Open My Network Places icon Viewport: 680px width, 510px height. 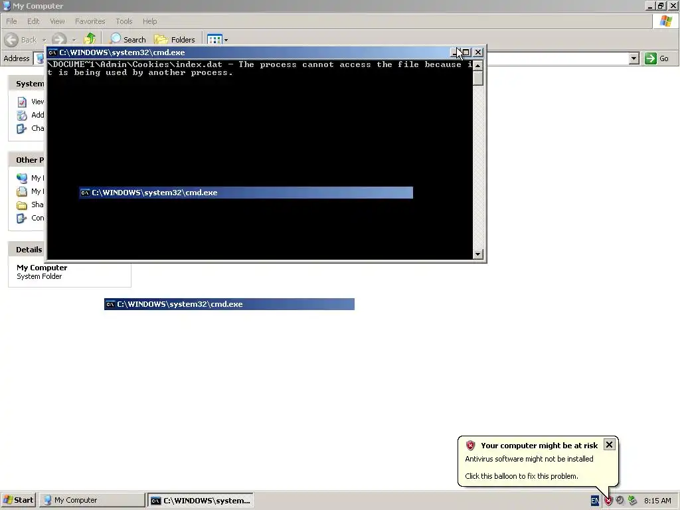point(22,178)
